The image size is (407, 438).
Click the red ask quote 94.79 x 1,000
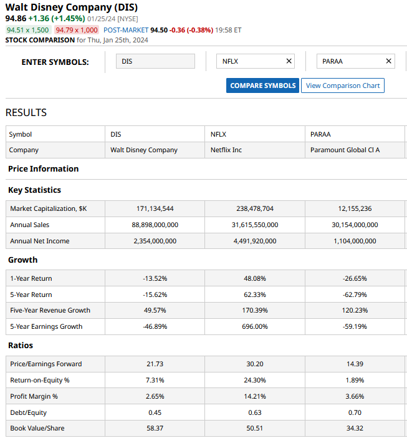tap(77, 30)
